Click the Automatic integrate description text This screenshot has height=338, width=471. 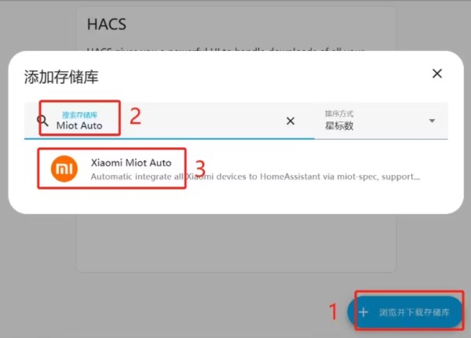(x=255, y=176)
